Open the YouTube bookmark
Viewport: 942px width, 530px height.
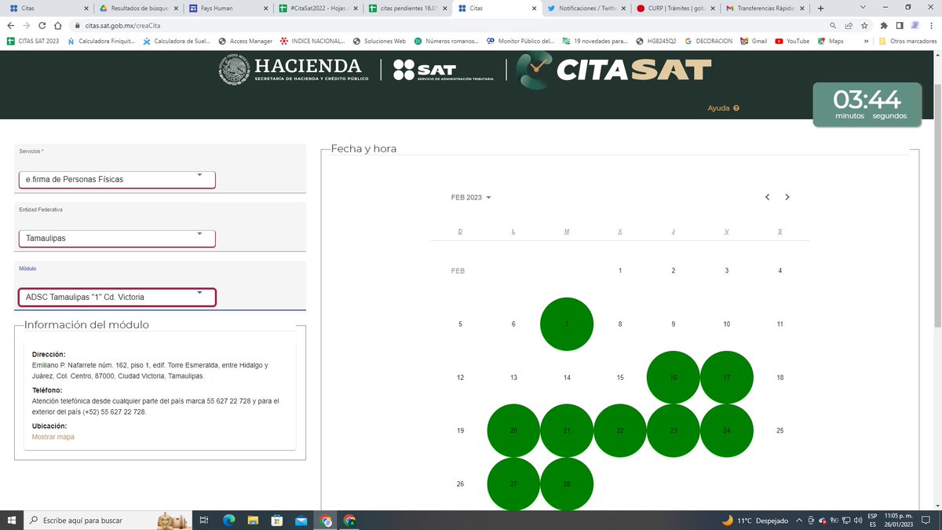click(x=792, y=41)
